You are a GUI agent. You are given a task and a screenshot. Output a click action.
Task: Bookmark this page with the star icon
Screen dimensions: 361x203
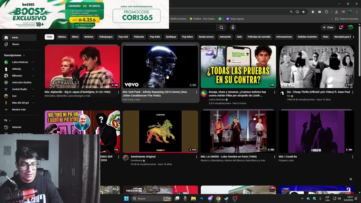tap(303, 12)
